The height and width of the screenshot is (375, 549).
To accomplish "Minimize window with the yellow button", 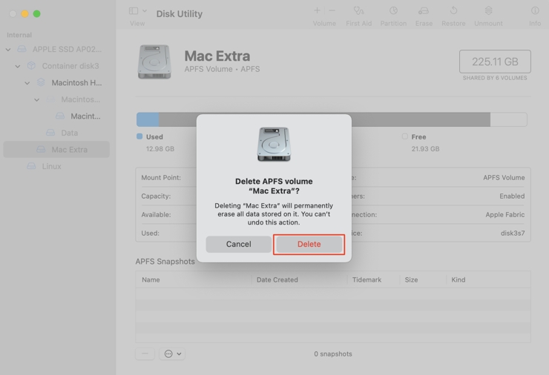I will click(24, 13).
